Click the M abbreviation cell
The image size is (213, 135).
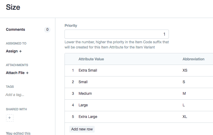pyautogui.click(x=184, y=94)
